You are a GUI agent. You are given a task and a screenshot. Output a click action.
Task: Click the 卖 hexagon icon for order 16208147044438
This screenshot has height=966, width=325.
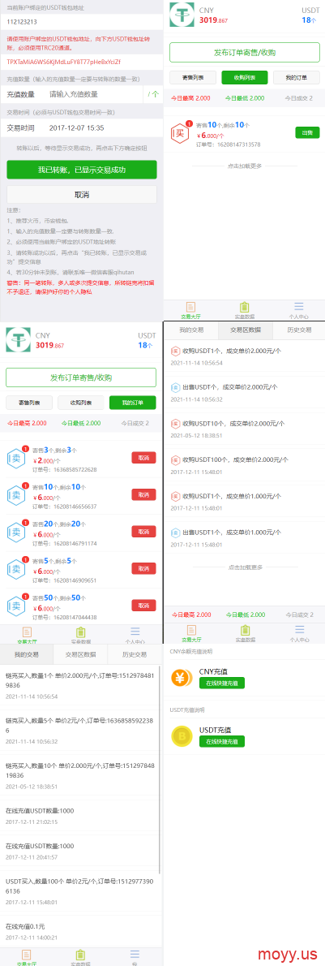tap(17, 605)
